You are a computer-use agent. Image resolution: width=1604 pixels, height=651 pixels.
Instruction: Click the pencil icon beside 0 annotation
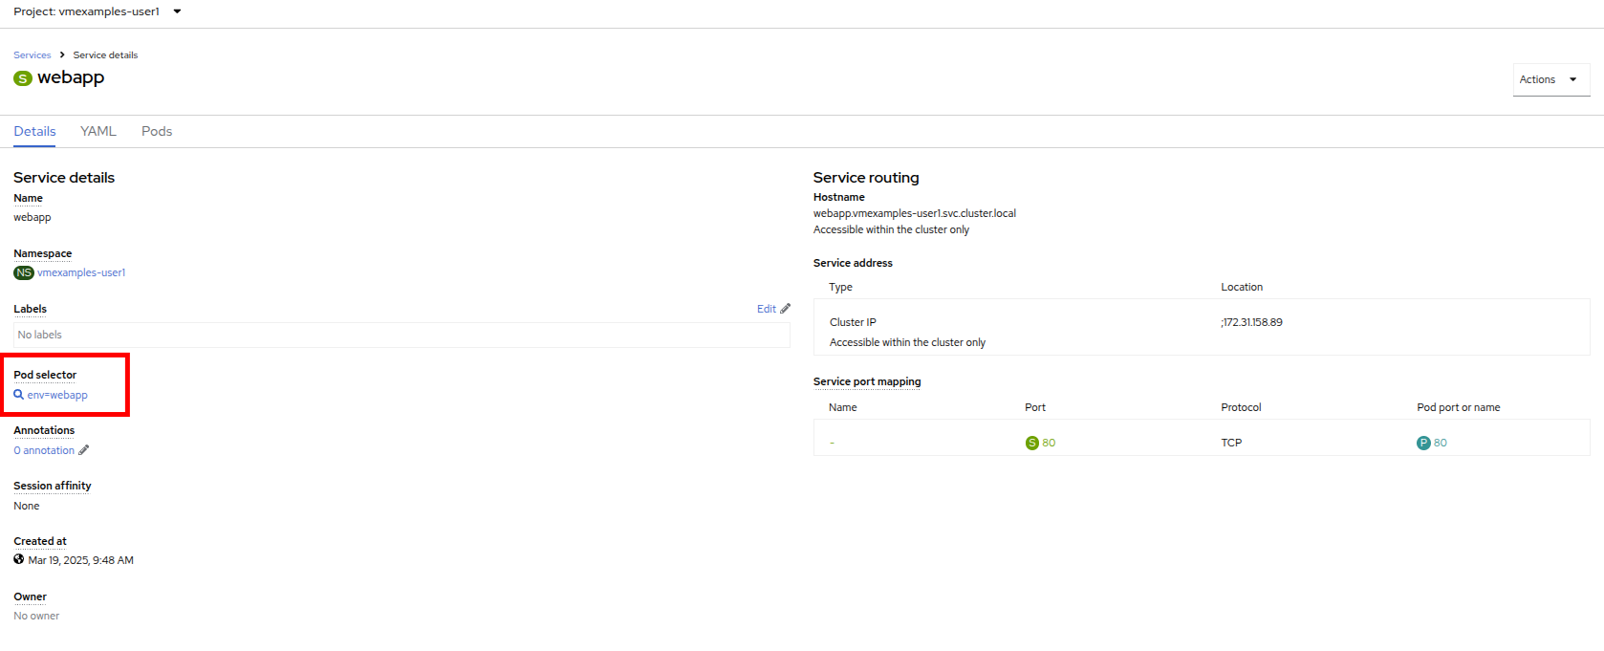click(84, 450)
